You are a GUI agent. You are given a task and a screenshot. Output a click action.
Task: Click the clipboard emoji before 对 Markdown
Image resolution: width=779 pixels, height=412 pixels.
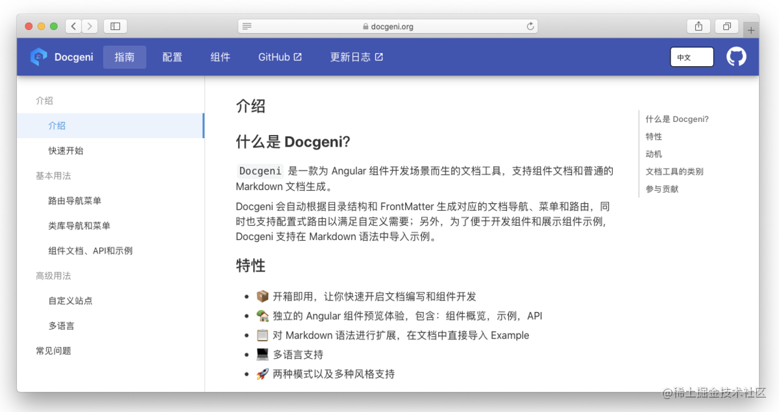tap(262, 335)
